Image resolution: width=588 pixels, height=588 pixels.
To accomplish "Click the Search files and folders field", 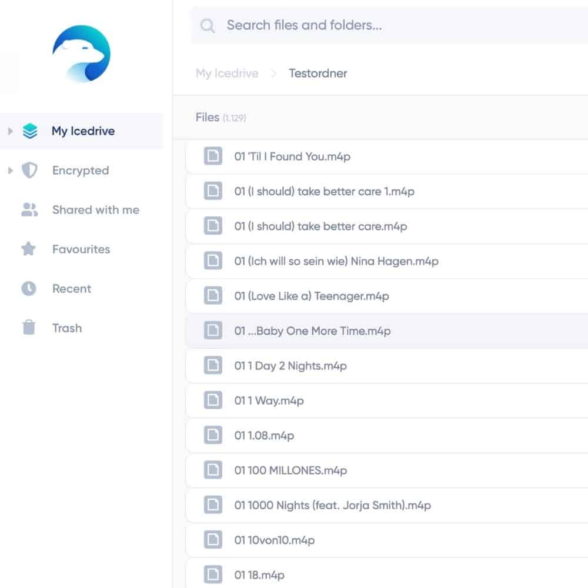I will pyautogui.click(x=389, y=25).
